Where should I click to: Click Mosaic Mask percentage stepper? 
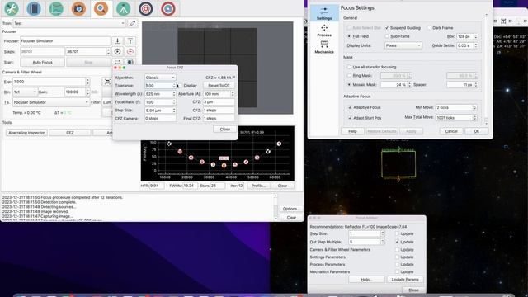tap(410, 85)
